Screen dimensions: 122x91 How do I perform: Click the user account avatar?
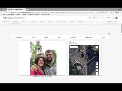pos(116,18)
